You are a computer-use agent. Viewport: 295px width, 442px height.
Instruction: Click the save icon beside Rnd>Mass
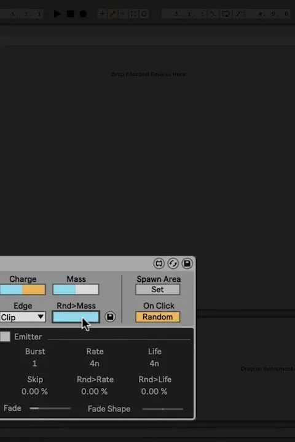point(110,317)
